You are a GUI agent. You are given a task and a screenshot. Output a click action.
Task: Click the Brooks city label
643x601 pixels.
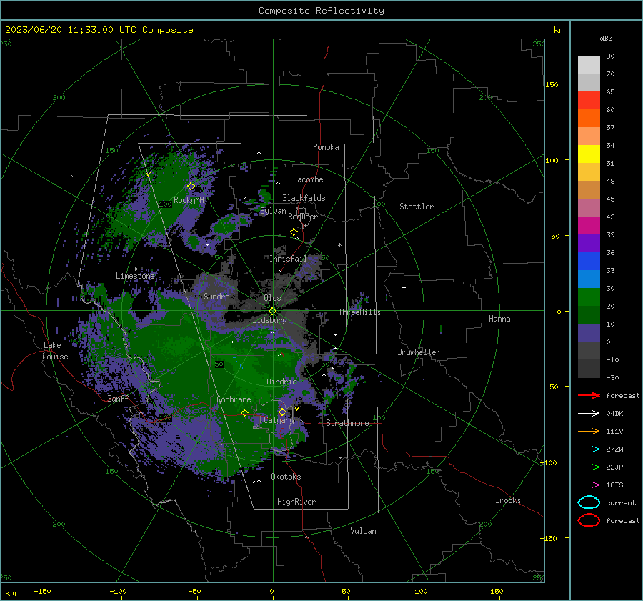[508, 500]
